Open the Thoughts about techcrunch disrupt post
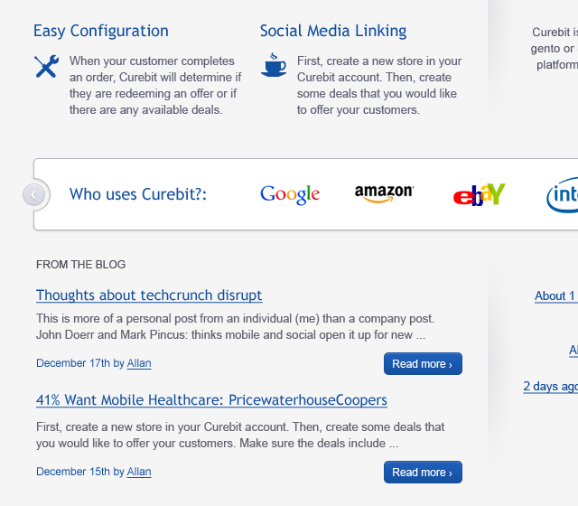 (x=149, y=295)
